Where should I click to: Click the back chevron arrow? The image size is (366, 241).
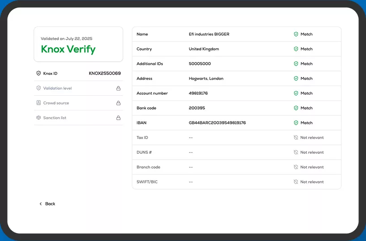[x=41, y=204]
